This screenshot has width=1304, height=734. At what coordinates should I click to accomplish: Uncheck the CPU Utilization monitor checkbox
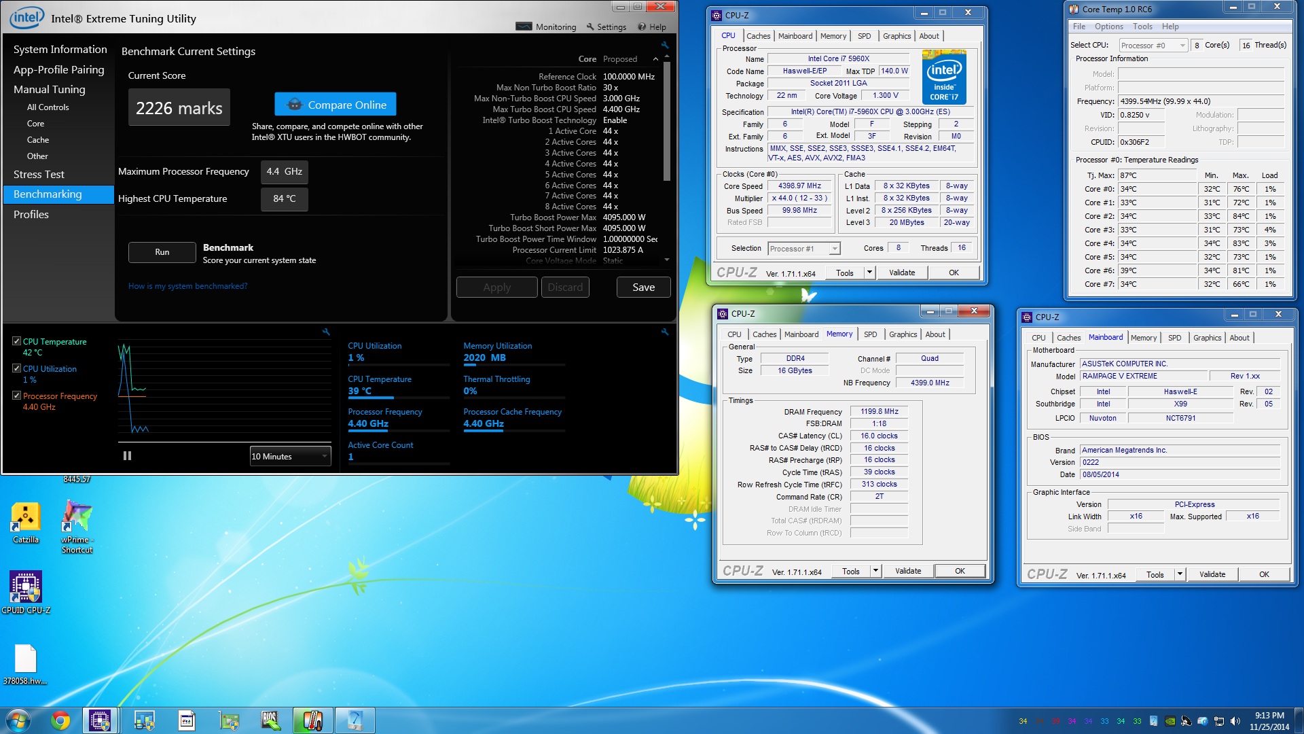tap(16, 368)
